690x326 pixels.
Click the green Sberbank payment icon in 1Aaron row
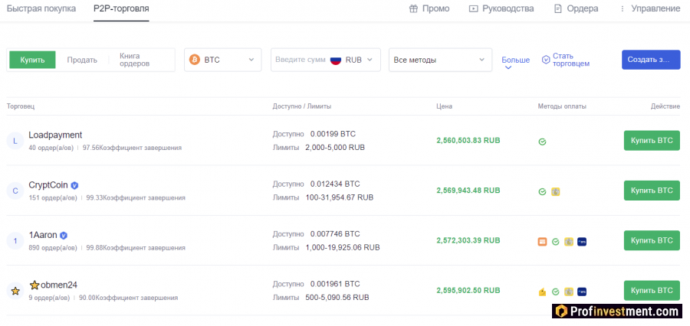[x=555, y=242]
